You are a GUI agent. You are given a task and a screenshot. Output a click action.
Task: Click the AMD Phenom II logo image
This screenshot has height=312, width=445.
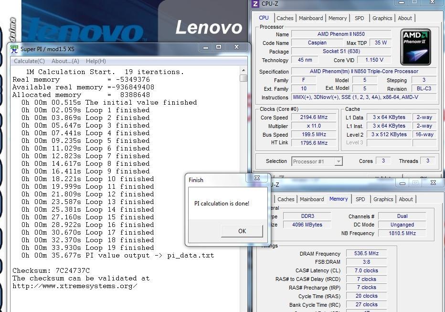415,47
